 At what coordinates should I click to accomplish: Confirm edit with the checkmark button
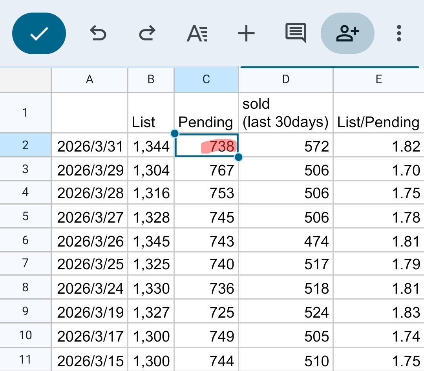click(39, 33)
